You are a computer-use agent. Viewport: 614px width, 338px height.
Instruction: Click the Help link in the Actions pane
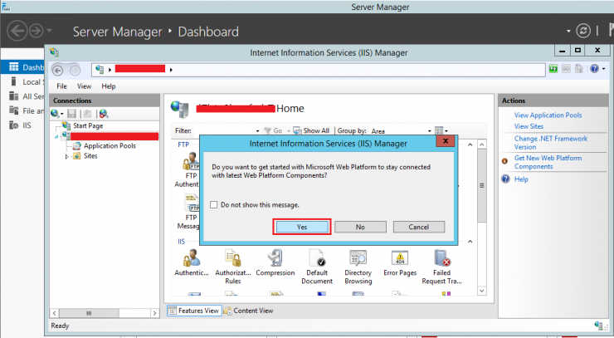click(x=521, y=179)
